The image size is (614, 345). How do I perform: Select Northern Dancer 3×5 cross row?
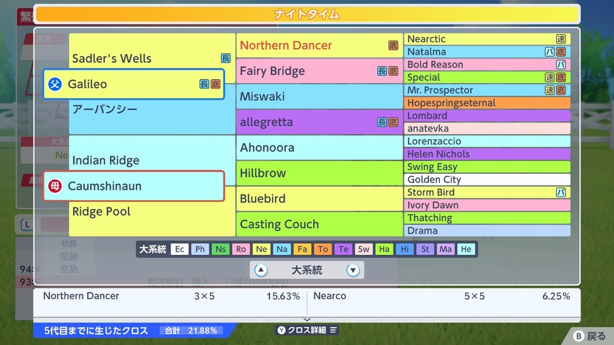pos(171,296)
